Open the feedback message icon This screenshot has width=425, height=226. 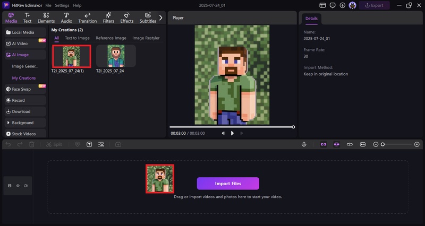click(333, 5)
